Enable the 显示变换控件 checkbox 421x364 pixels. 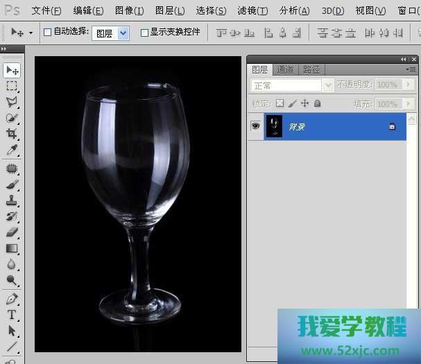[144, 33]
